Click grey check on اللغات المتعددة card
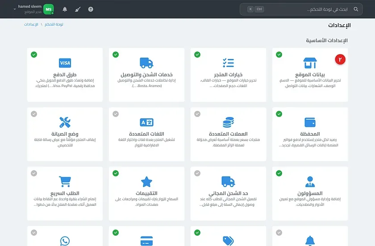 point(116,114)
